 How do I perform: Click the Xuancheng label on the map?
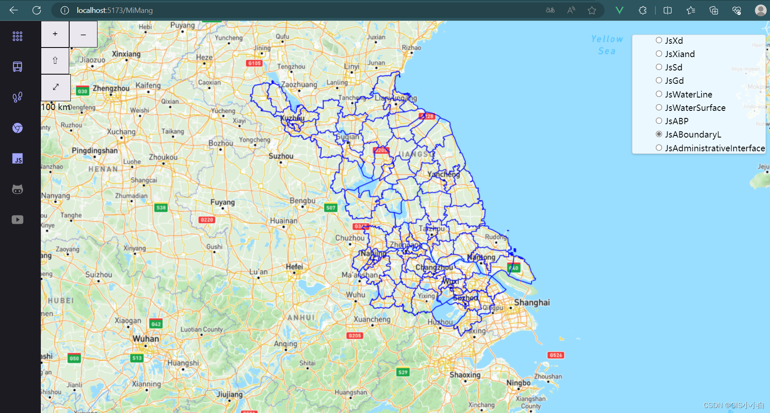click(372, 319)
